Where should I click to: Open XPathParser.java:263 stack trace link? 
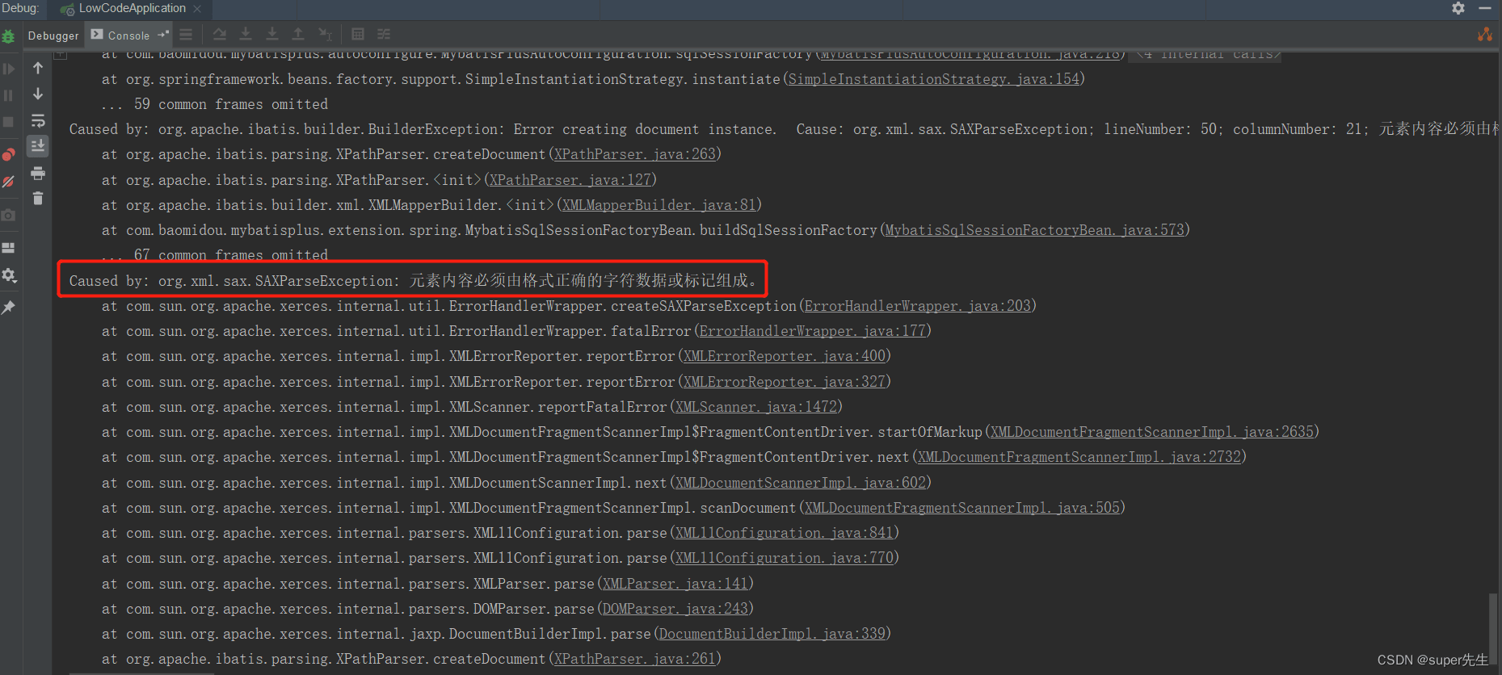tap(634, 154)
